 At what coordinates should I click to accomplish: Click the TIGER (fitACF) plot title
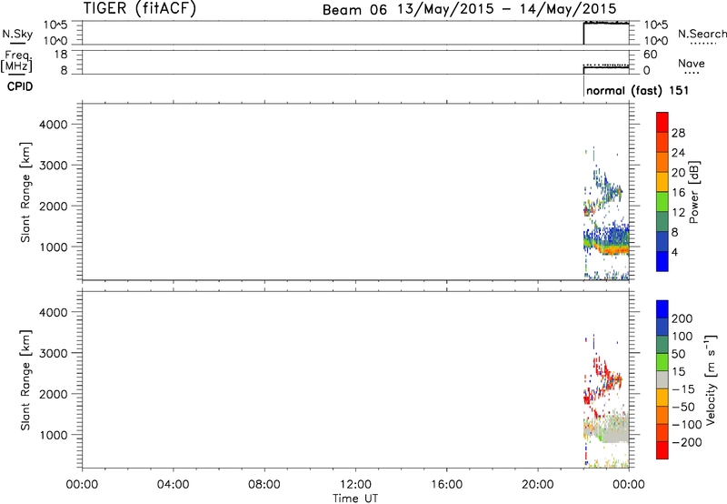point(140,8)
